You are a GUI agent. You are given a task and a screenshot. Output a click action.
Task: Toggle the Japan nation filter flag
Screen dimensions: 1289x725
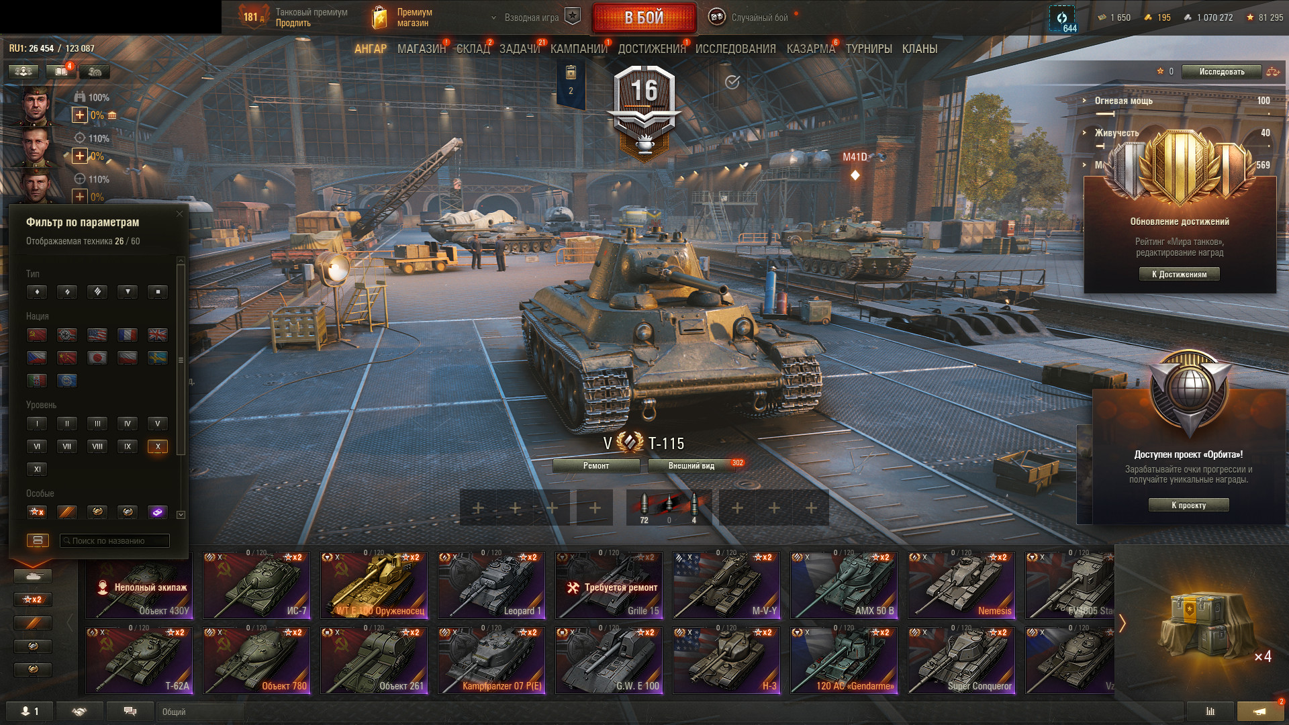pos(97,357)
